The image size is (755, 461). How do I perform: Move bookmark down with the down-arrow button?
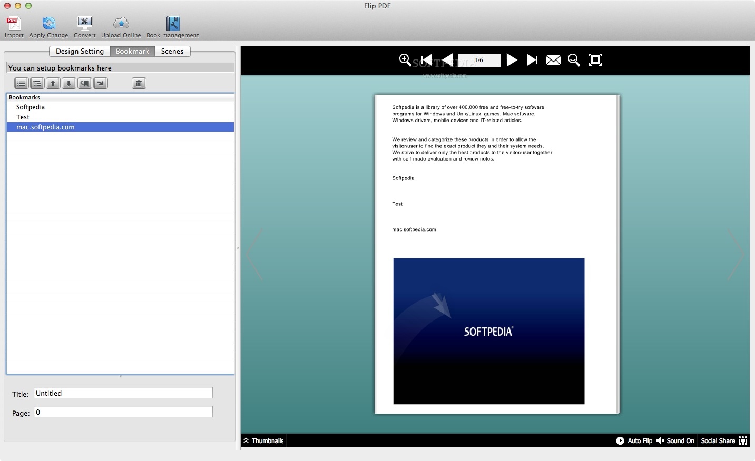[x=68, y=83]
